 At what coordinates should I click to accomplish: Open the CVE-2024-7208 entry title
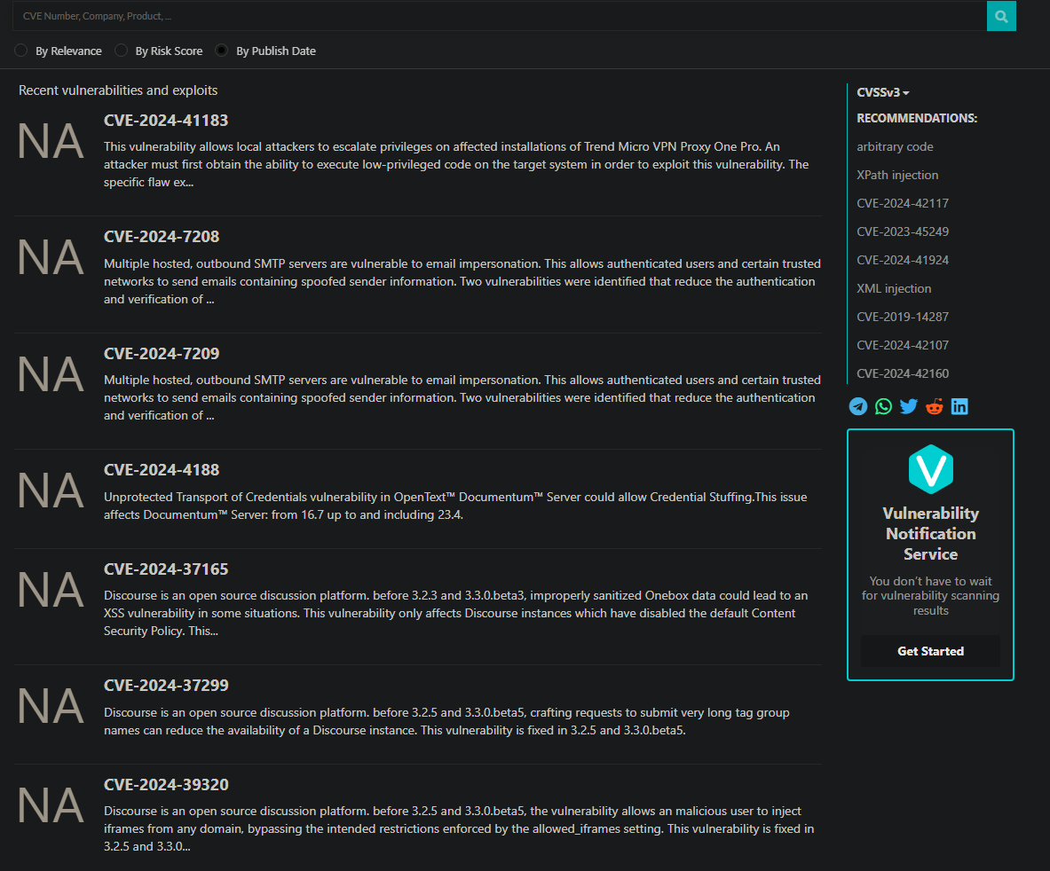click(x=162, y=237)
